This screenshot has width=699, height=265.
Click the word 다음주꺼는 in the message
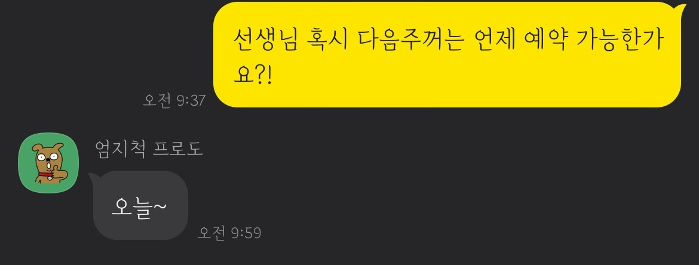click(410, 40)
